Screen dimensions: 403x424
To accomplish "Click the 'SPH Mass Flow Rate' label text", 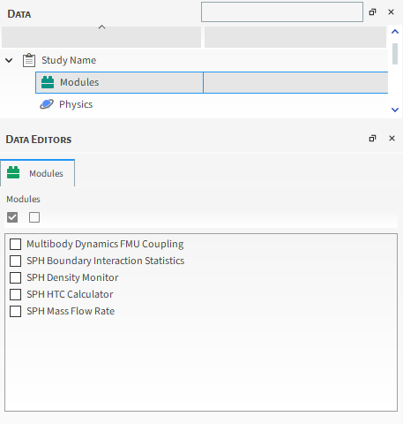I will (71, 311).
